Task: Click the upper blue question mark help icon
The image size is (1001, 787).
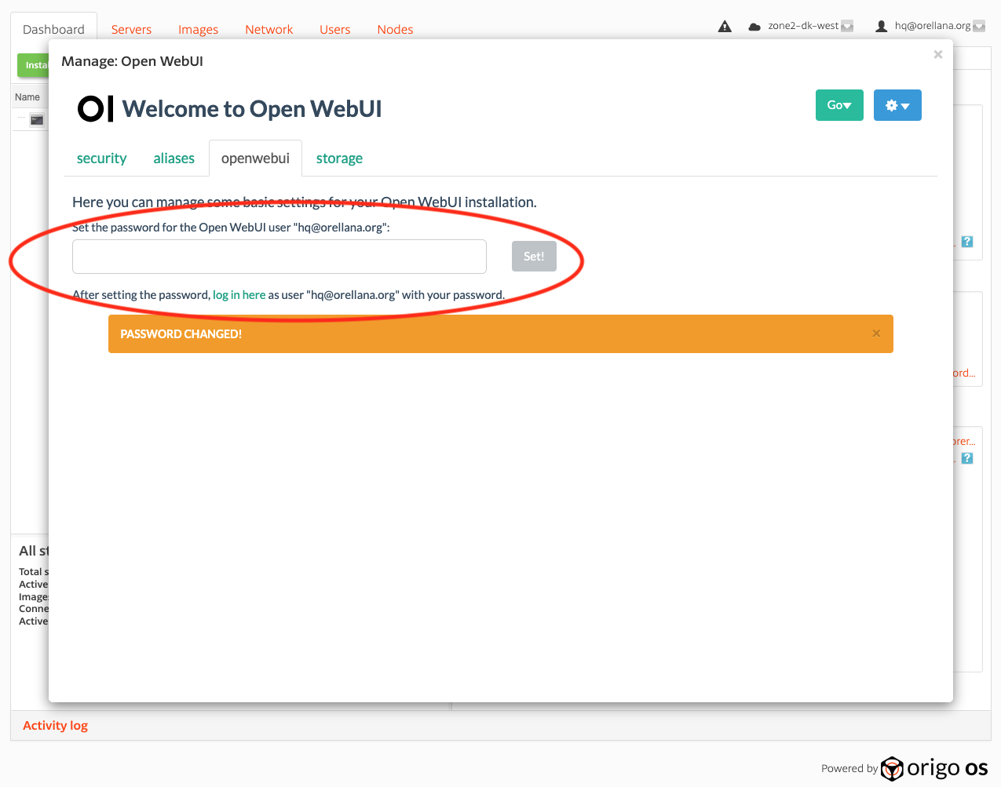Action: 967,242
